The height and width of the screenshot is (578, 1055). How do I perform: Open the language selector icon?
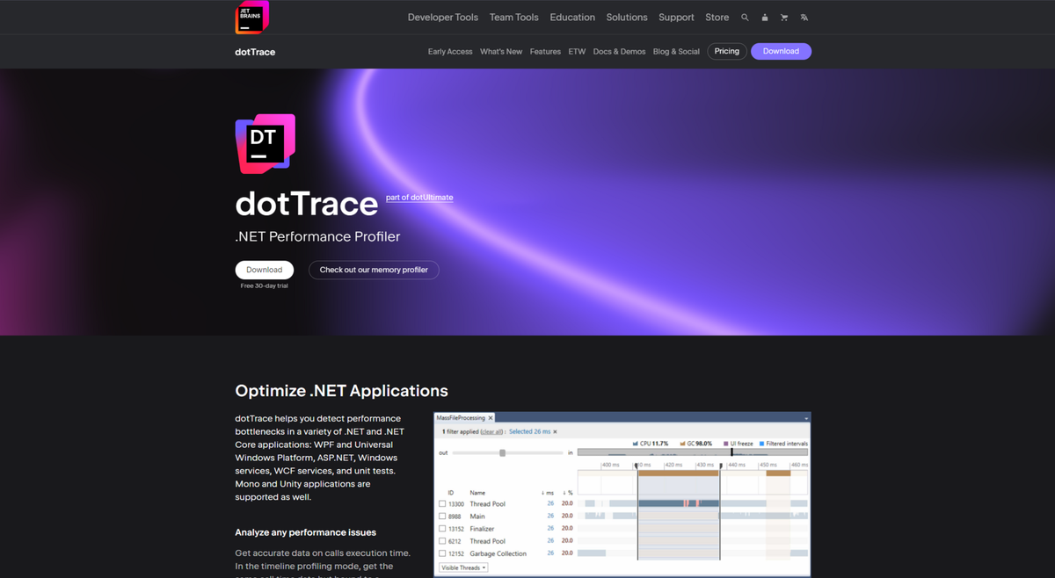click(804, 18)
